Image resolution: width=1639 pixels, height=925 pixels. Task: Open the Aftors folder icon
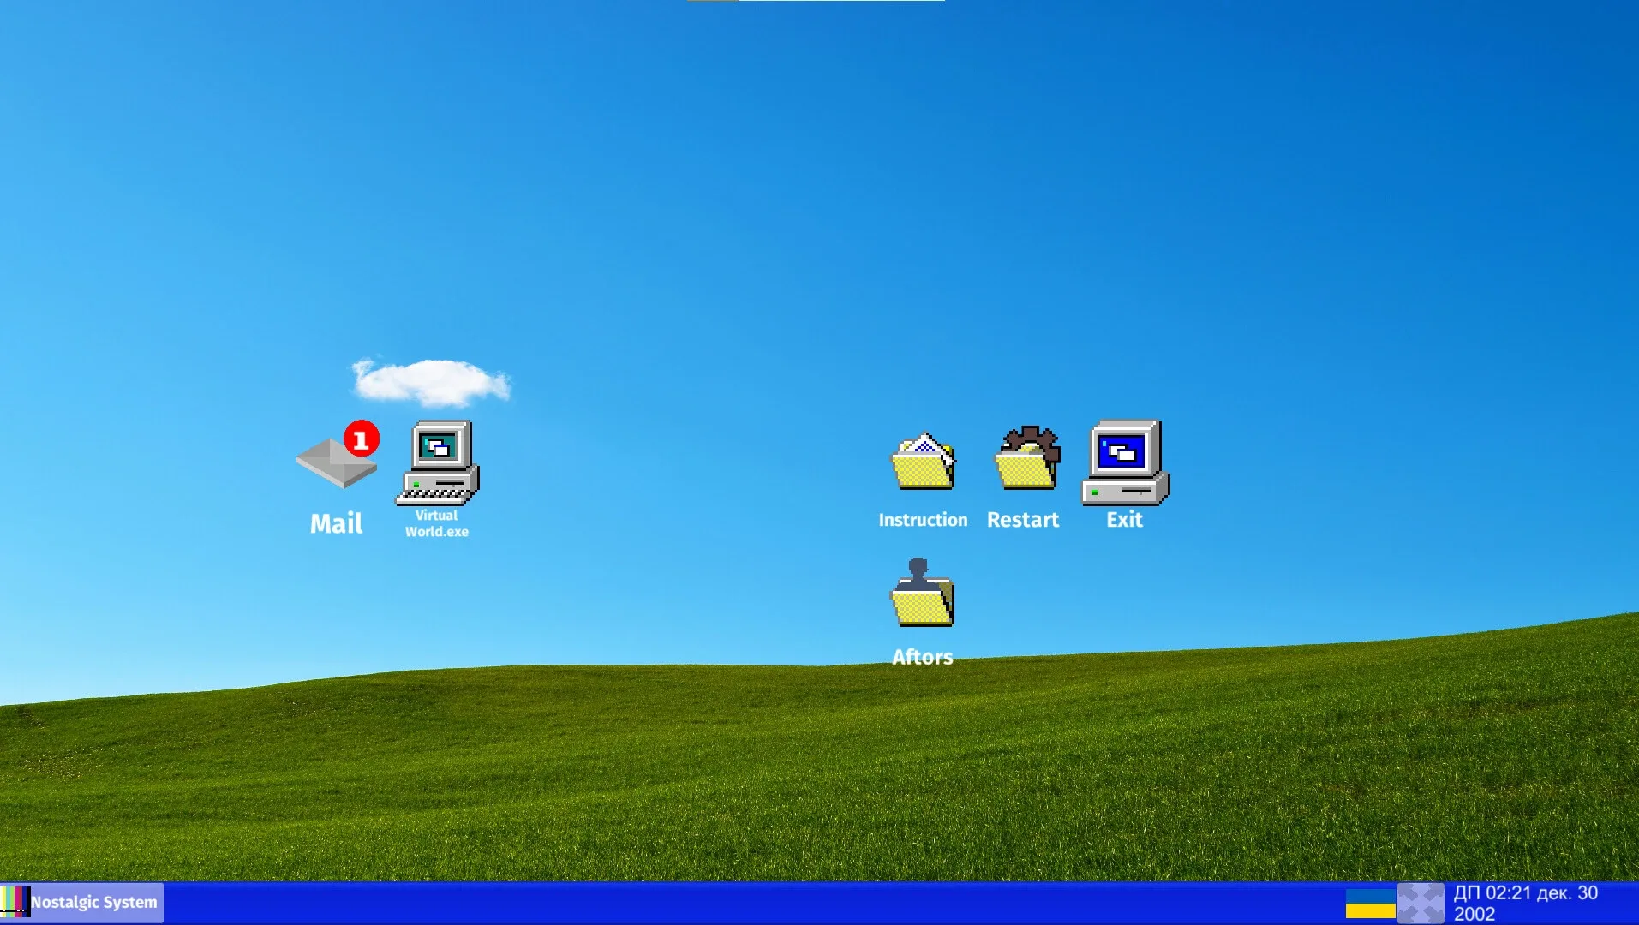[922, 594]
